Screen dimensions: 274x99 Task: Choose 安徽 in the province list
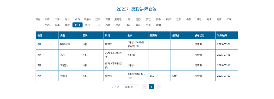[159, 19]
